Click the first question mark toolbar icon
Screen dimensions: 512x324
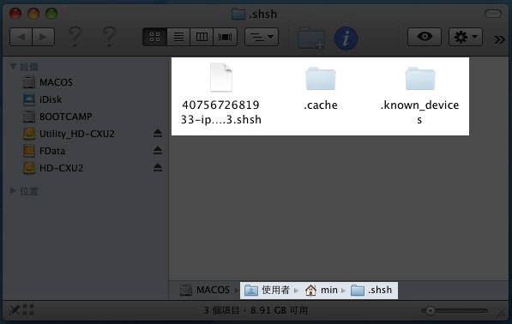point(75,37)
